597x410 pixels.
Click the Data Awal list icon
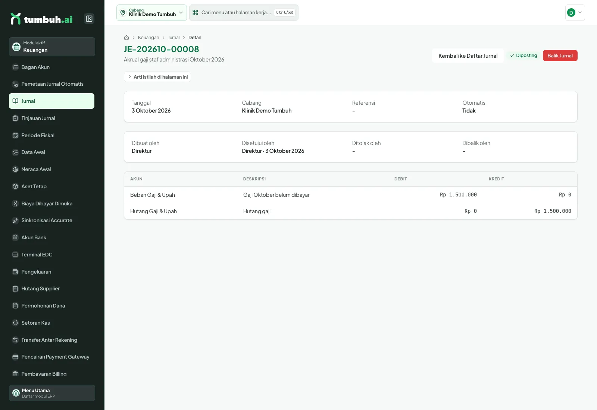coord(15,152)
